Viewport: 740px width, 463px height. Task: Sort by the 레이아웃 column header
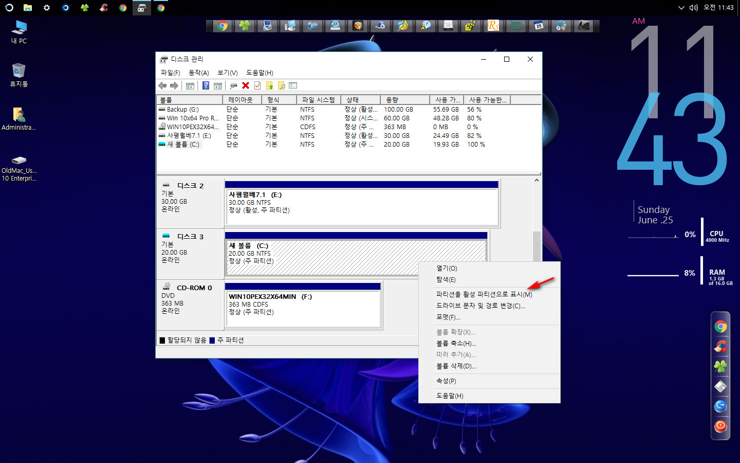point(242,100)
